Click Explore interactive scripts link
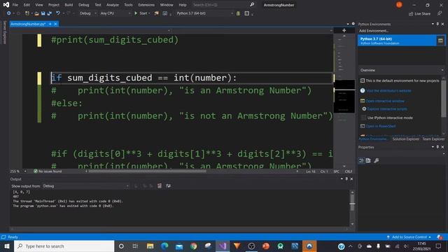Image resolution: width=448 pixels, height=252 pixels. pyautogui.click(x=387, y=109)
